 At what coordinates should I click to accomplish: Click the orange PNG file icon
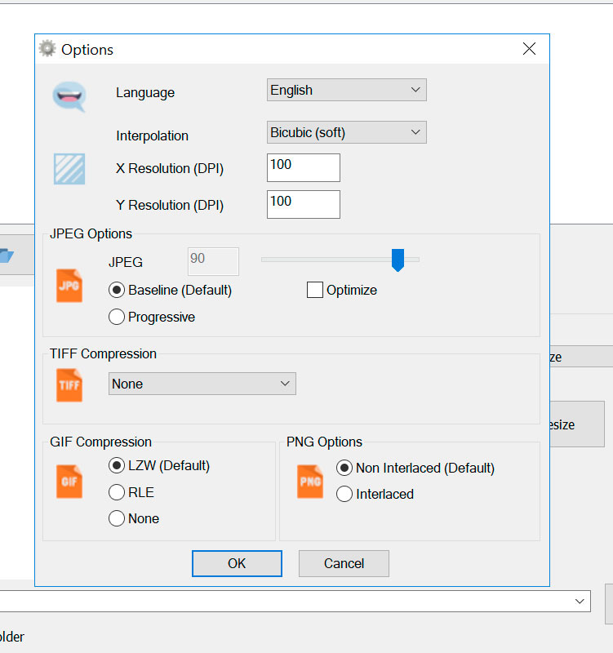click(x=310, y=482)
